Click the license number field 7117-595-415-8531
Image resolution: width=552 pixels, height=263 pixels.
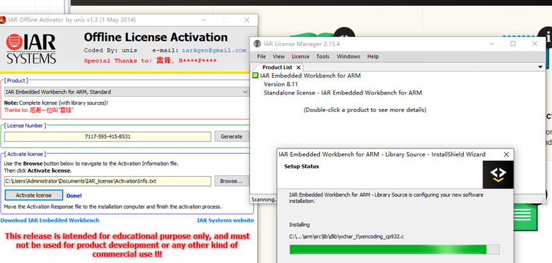pos(108,136)
